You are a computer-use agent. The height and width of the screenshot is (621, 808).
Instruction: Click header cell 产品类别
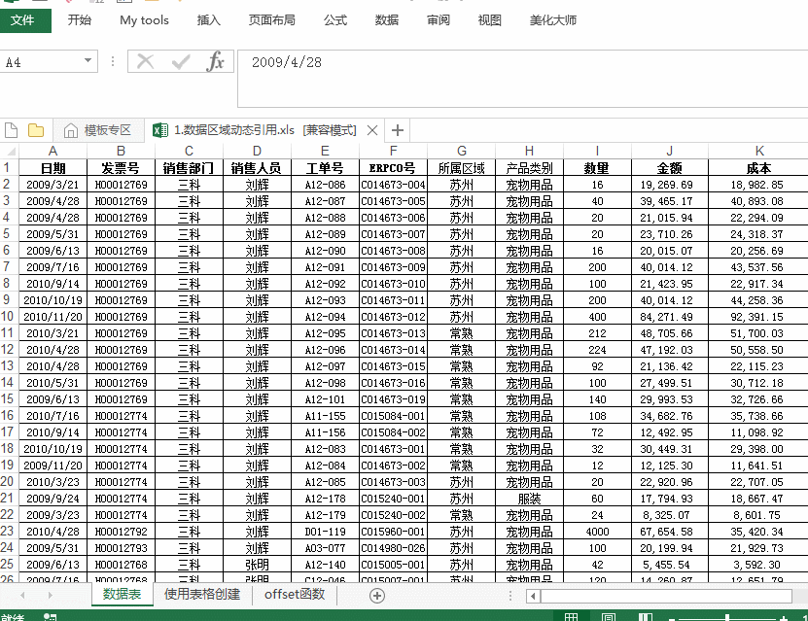click(529, 168)
